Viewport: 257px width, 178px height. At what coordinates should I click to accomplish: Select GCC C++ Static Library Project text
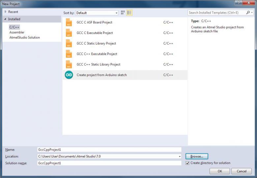pyautogui.click(x=99, y=64)
